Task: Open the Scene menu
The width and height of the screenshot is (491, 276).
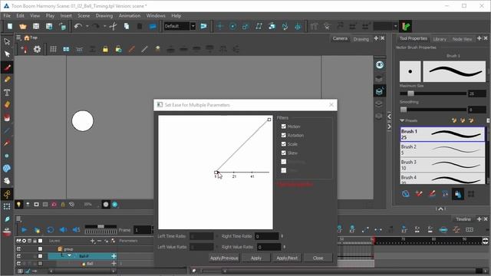Action: coord(84,15)
